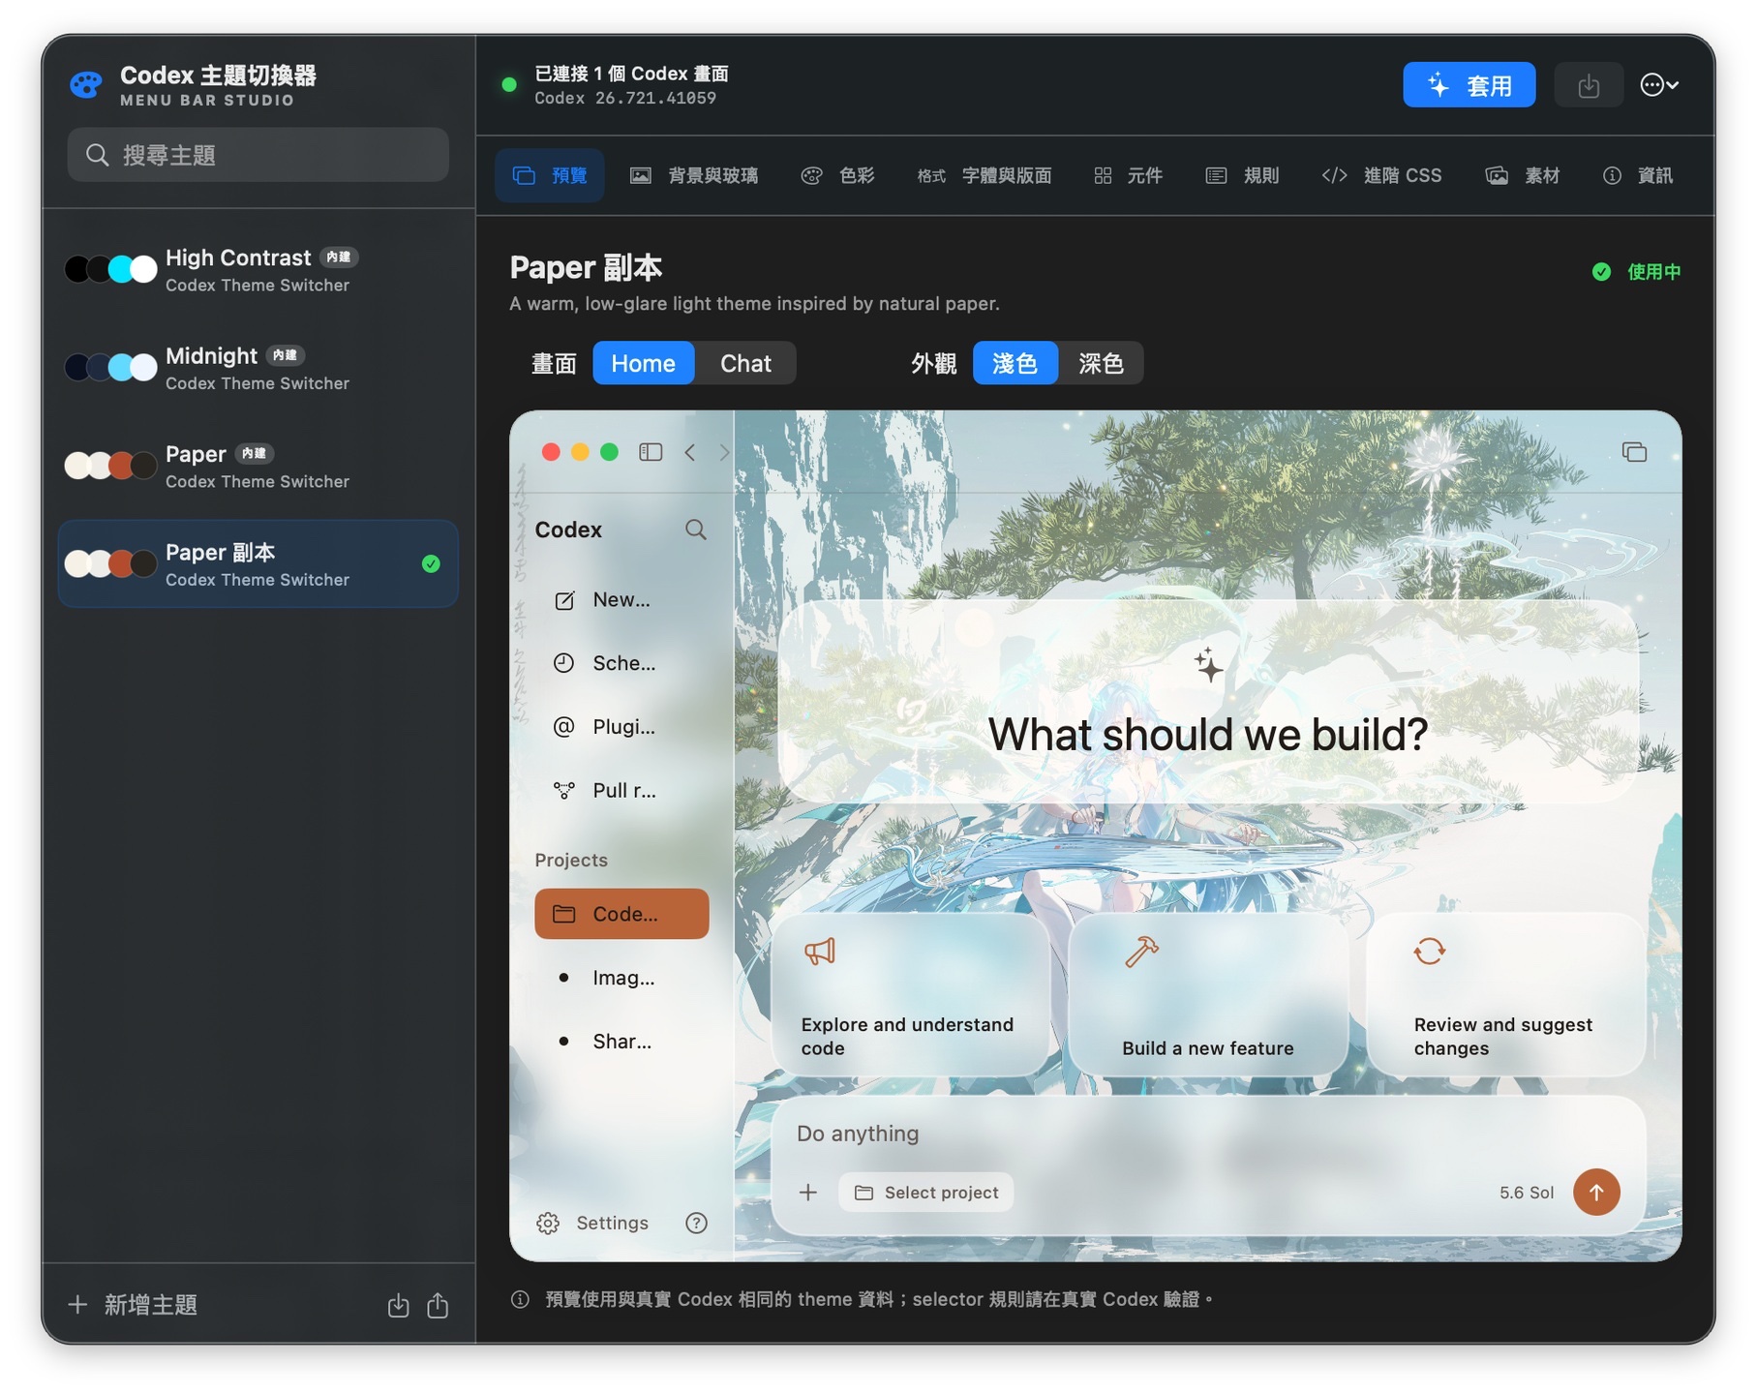Viewport: 1757px width, 1393px height.
Task: Select the High Contrast theme
Action: pyautogui.click(x=257, y=270)
